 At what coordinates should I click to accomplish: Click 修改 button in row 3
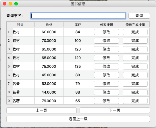tap(106, 49)
